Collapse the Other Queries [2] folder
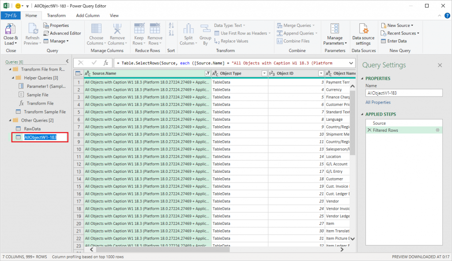Viewport: 452px width, 261px height. tap(10, 120)
